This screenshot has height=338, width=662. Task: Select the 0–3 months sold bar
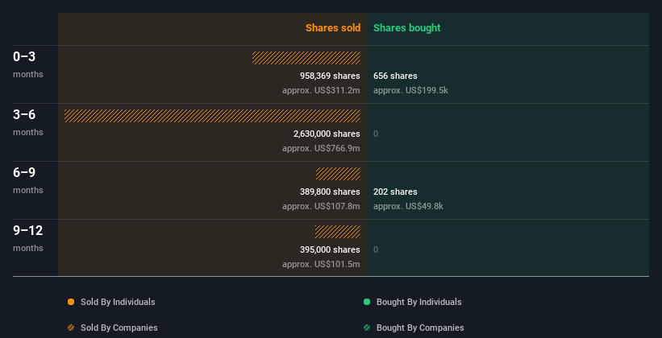[x=306, y=58]
